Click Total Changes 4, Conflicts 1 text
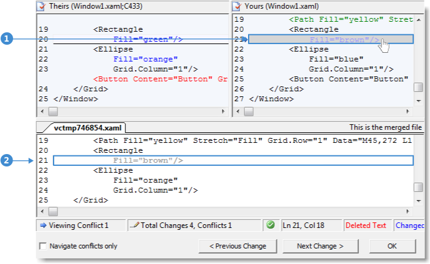The image size is (430, 264). point(186,225)
